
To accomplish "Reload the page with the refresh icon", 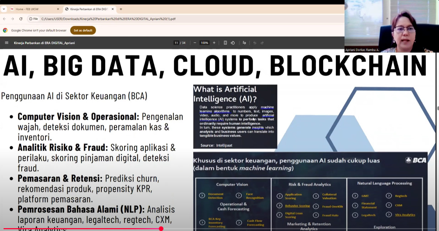I will 21,19.
